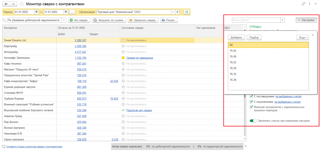The width and height of the screenshot is (320, 152).
Task: Click Добавить in accounts popup
Action: point(236,38)
